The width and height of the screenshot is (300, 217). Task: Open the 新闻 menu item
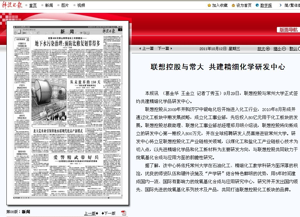[49, 5]
